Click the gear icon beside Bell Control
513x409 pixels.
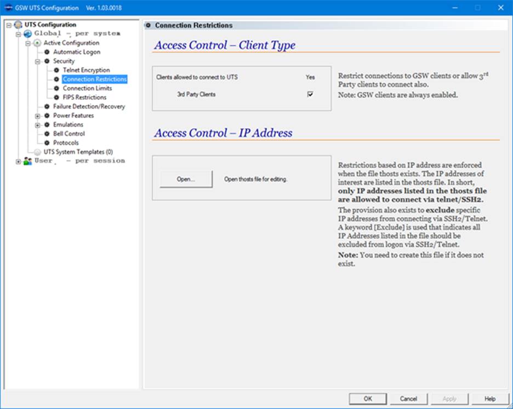point(47,133)
